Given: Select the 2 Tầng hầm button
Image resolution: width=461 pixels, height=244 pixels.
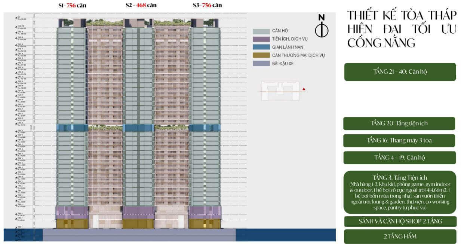Looking at the screenshot, I should (400, 237).
